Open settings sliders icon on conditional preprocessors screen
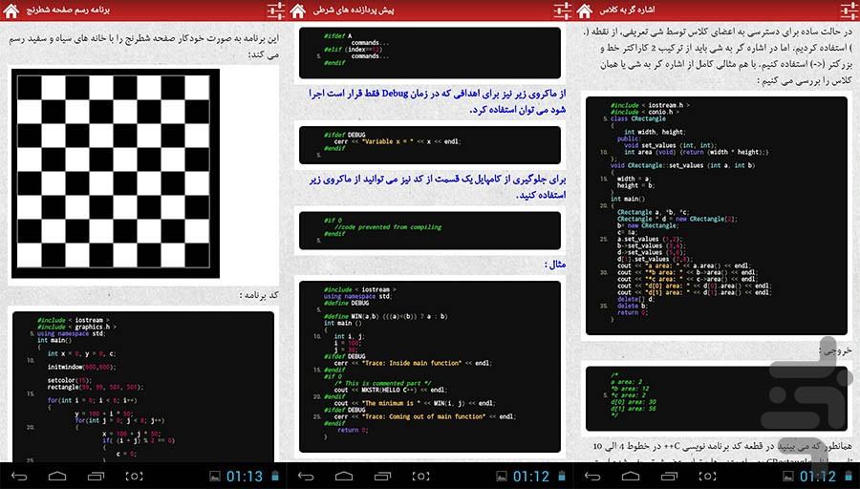 click(562, 10)
